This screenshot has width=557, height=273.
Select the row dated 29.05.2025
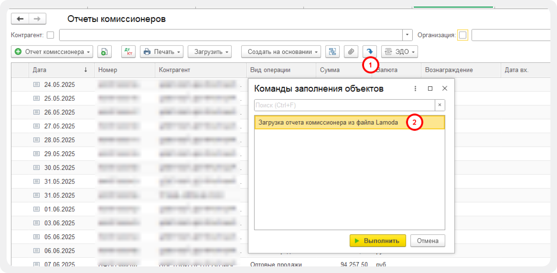(129, 154)
